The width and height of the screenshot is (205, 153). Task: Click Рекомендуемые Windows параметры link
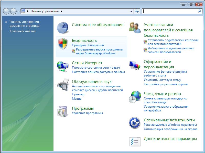170,125
